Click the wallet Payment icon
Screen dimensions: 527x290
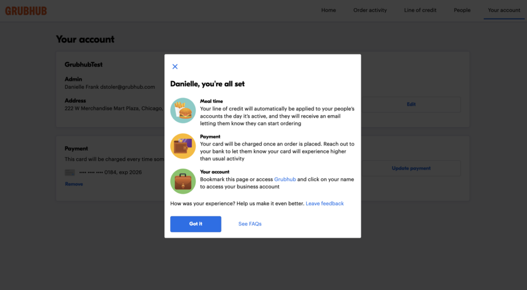point(183,146)
